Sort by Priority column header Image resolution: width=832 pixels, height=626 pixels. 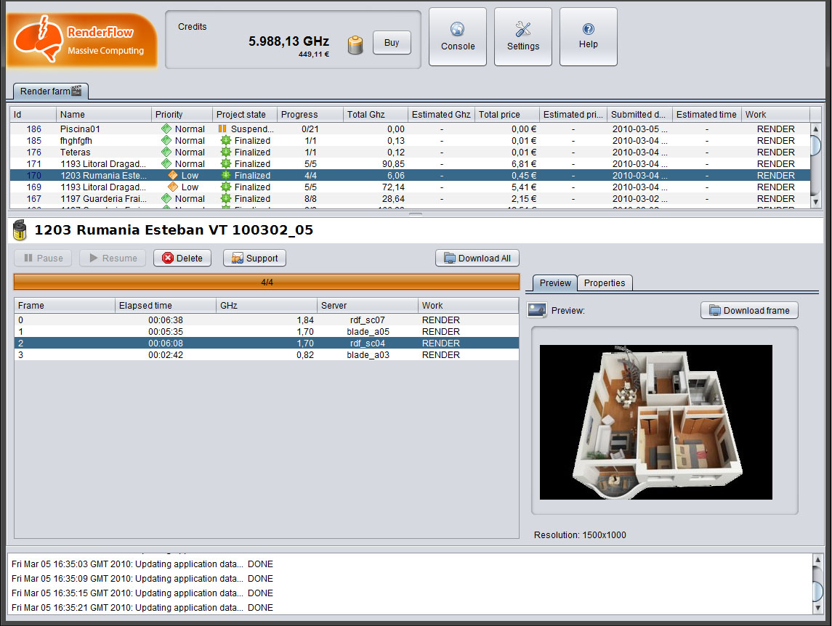(x=182, y=114)
